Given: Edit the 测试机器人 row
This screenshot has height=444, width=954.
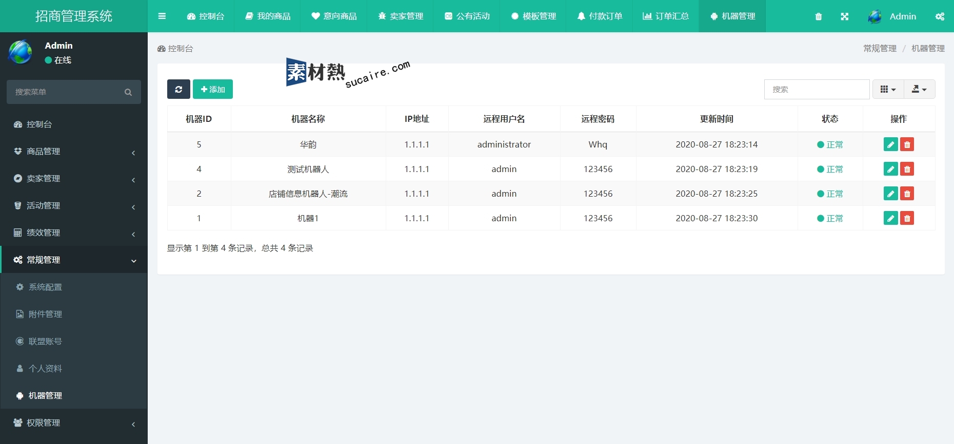Looking at the screenshot, I should (x=891, y=169).
